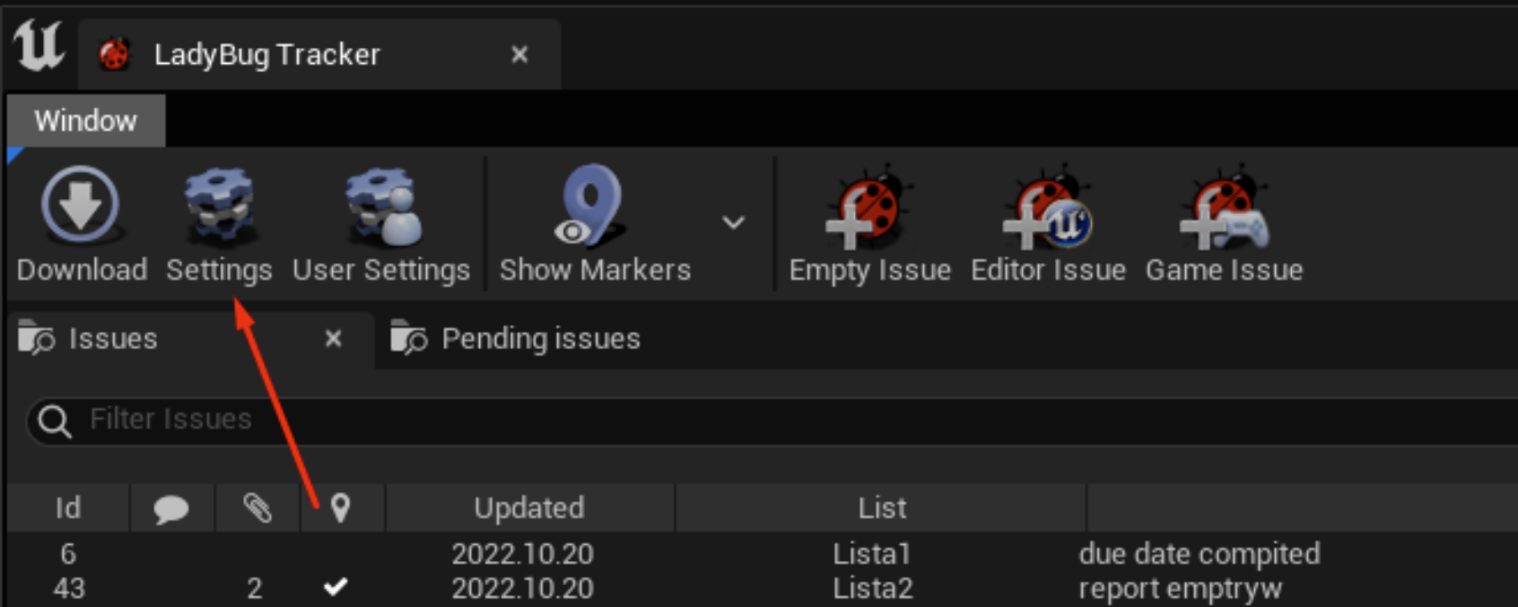Screen dimensions: 1518x607
Task: Open the Window menu
Action: tap(86, 121)
